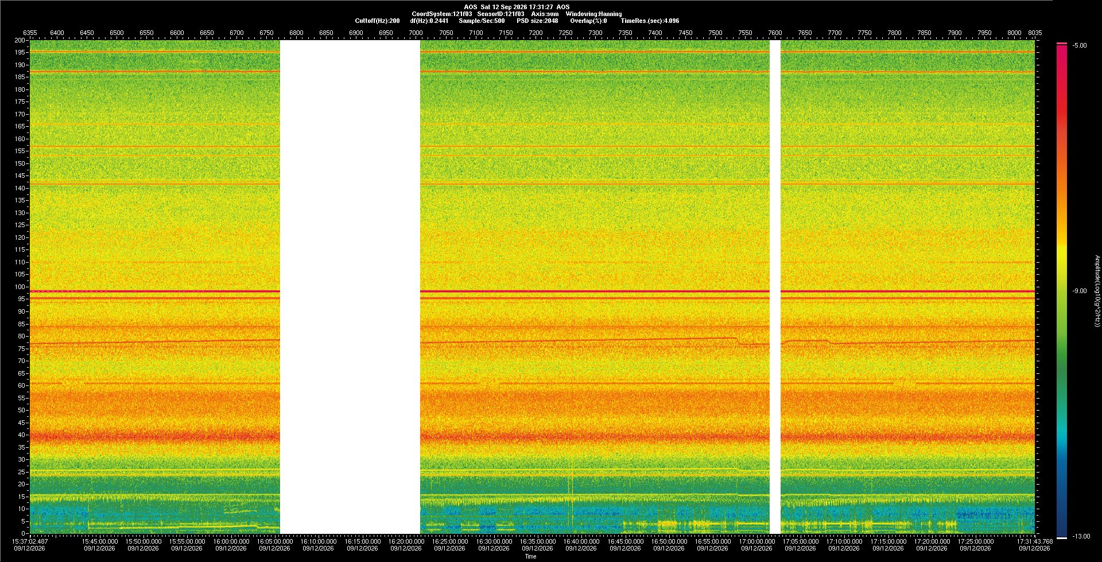
Task: Select the -9.00 midpoint color scale label
Action: pos(1080,291)
